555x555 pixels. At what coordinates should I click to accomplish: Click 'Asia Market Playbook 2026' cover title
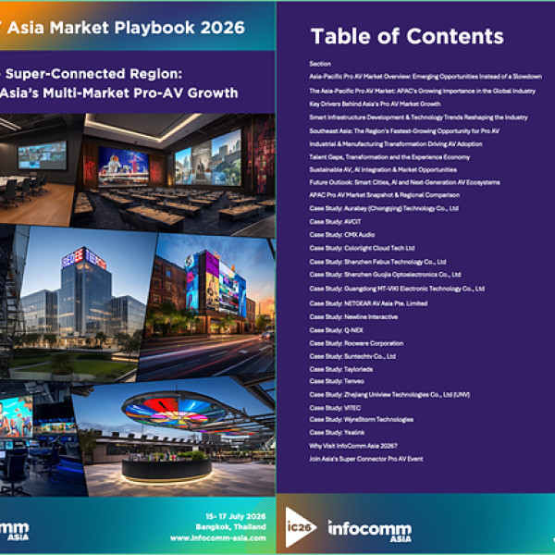coord(126,28)
